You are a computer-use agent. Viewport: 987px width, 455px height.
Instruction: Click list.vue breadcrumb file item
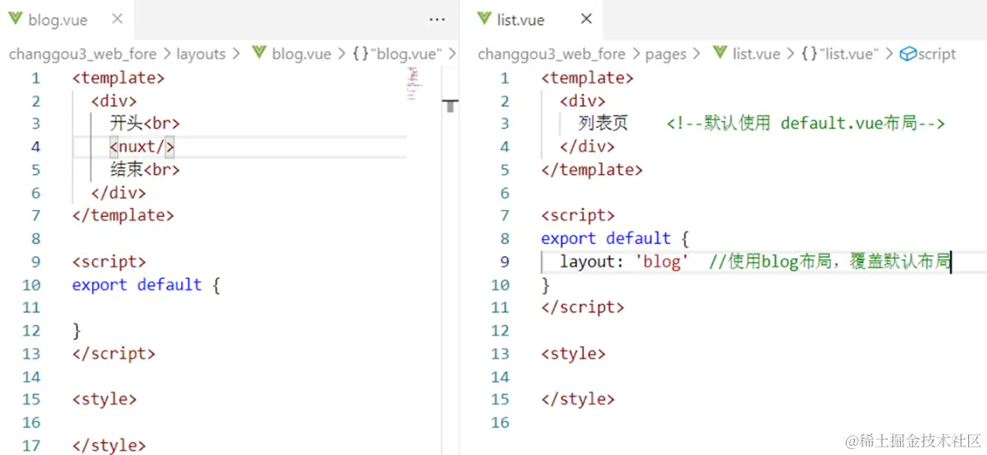coord(756,54)
